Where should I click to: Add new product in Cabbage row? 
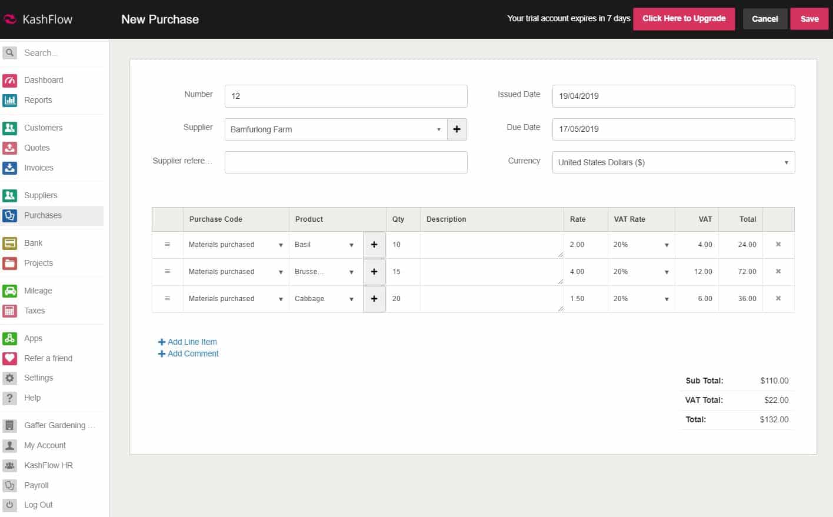coord(374,299)
